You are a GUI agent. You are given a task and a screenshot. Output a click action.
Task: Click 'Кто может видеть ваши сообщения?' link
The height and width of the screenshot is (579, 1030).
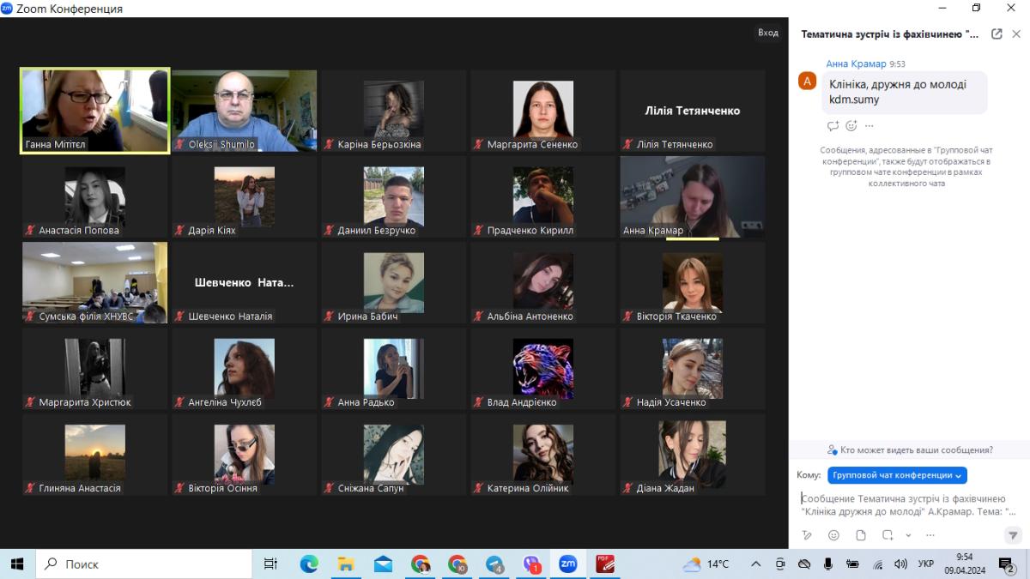910,449
